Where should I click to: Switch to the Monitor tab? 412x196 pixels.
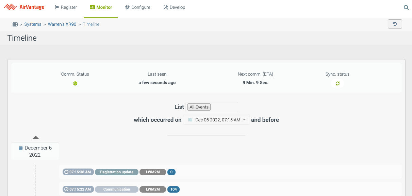pyautogui.click(x=101, y=7)
